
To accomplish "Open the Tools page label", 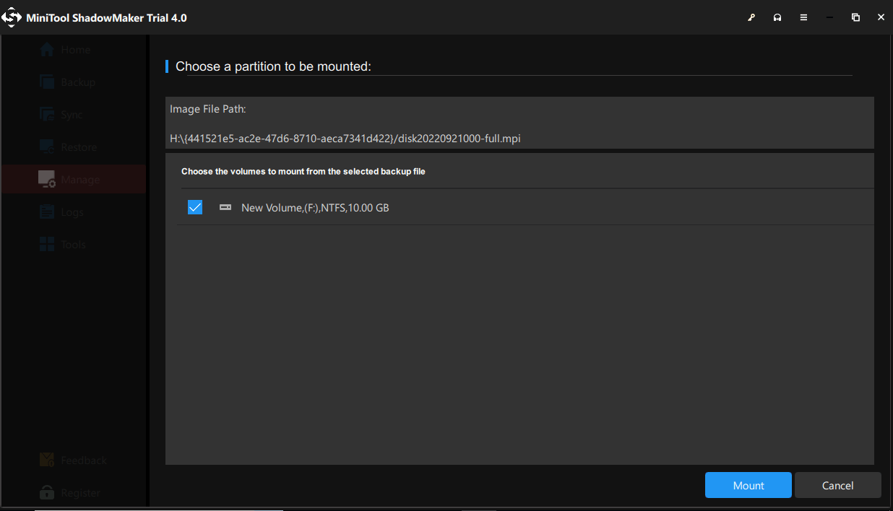I will click(74, 245).
